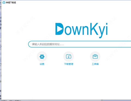Click the handle on top of the toolbox icon
This screenshot has width=131, height=101.
click(x=95, y=55)
